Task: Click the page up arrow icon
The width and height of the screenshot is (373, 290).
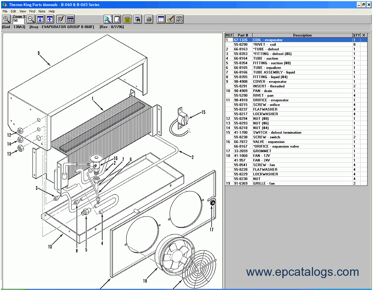Action: click(50, 19)
